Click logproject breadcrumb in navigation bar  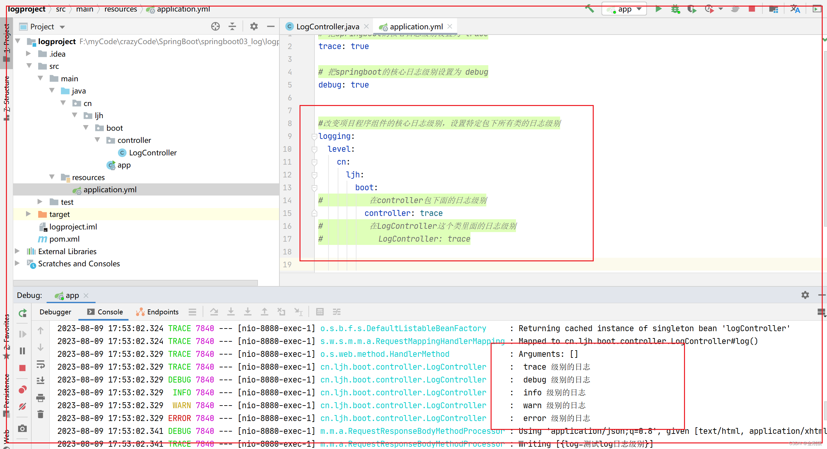coord(26,9)
